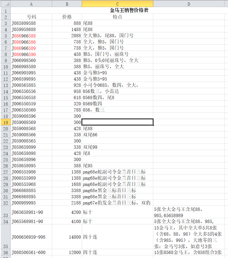Click price cell 958
The height and width of the screenshot is (258, 228).
pos(67,91)
